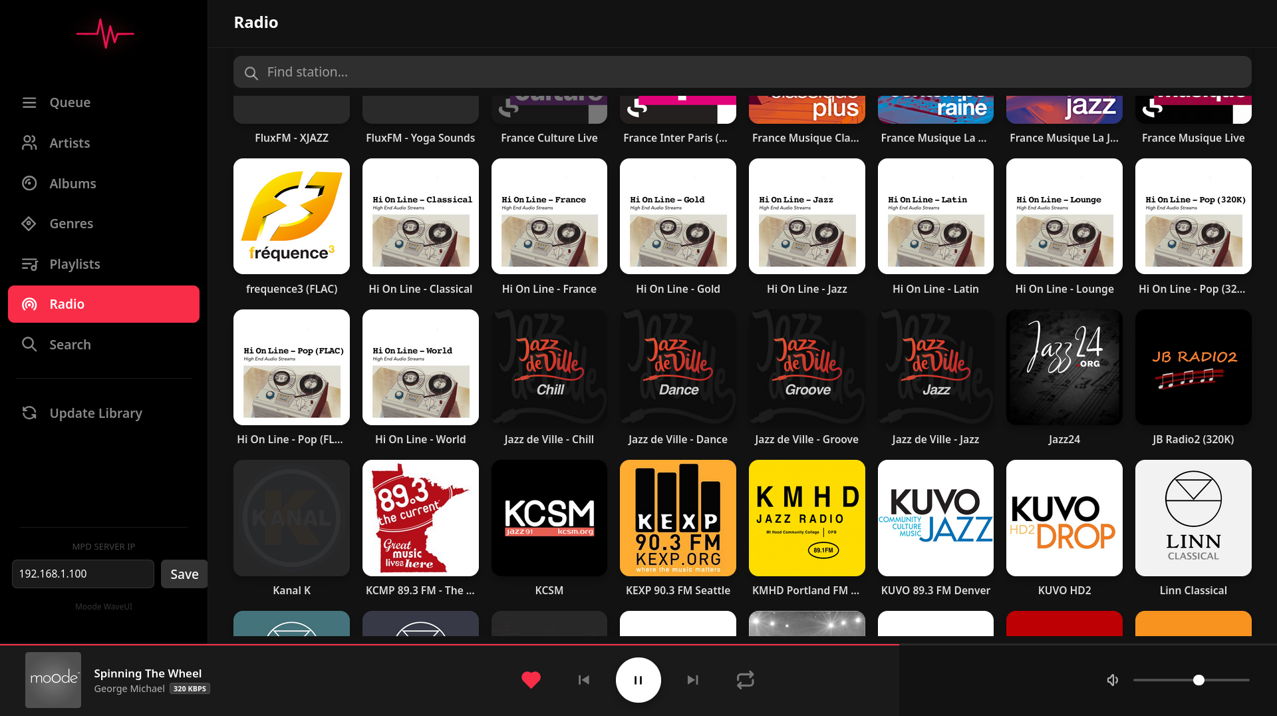Screen dimensions: 1277x716
Task: Select the Search menu item
Action: point(104,345)
